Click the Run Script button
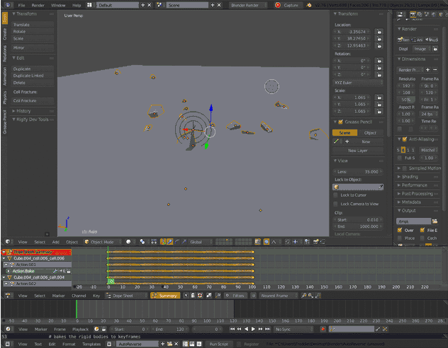448x348 pixels. pos(219,344)
